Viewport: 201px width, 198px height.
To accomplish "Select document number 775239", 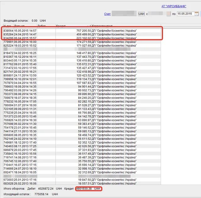I will point(8,113).
